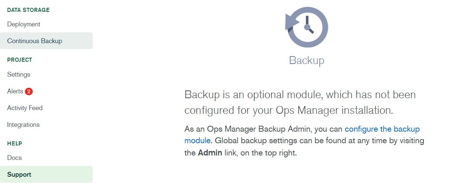The width and height of the screenshot is (467, 183).
Task: Select Support in the sidebar
Action: (x=19, y=174)
